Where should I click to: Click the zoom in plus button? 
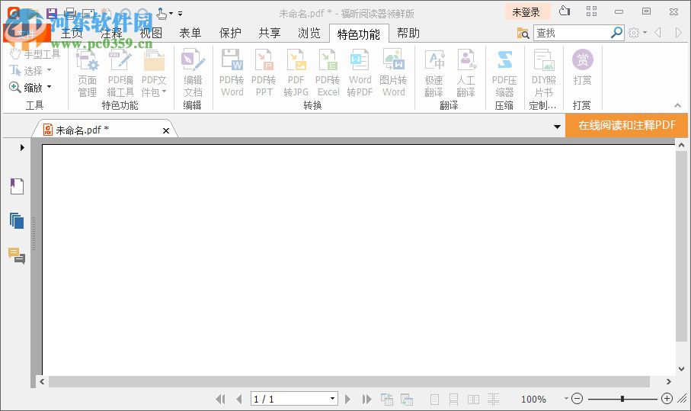(x=667, y=399)
